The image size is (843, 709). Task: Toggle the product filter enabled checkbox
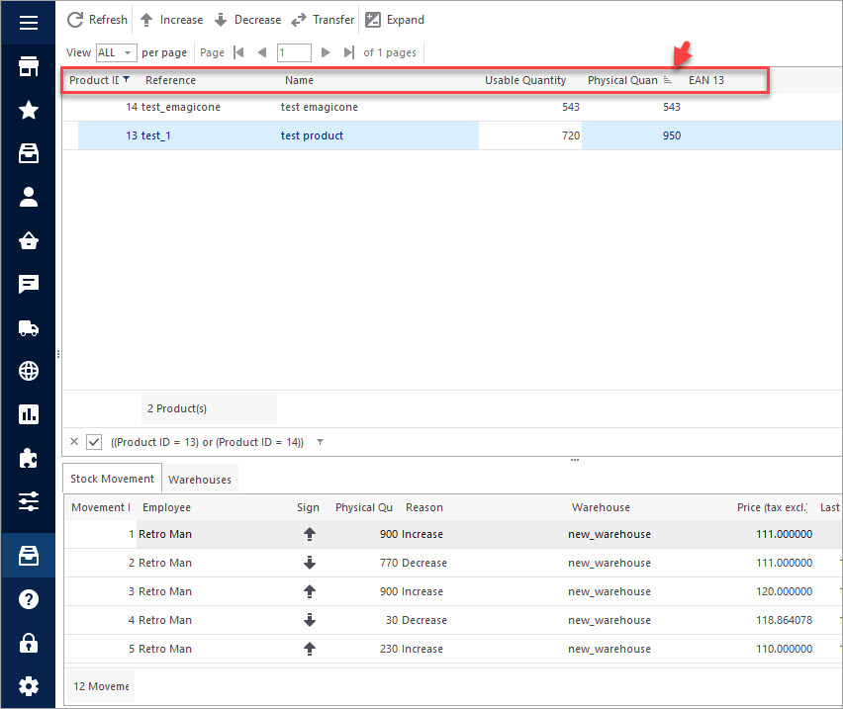94,442
